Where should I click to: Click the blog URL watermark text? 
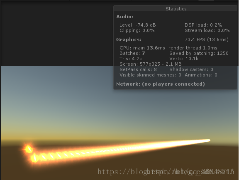pyautogui.click(x=166, y=172)
